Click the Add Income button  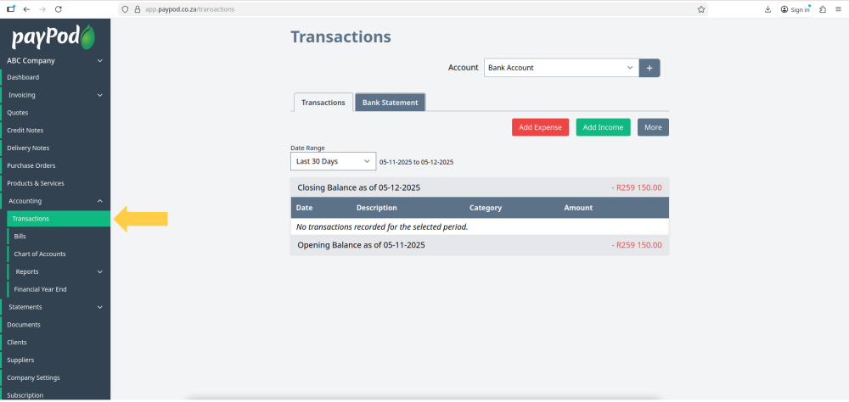[x=603, y=127]
